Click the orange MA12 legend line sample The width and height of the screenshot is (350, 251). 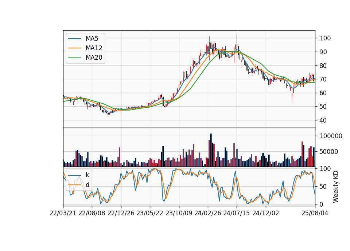point(74,48)
